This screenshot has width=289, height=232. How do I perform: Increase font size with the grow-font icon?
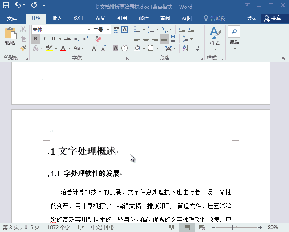click(x=94, y=48)
